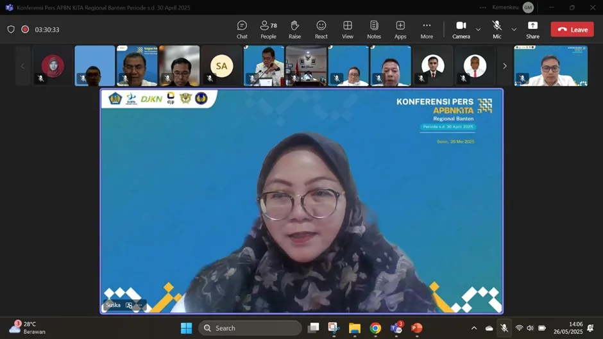This screenshot has height=339, width=603.
Task: Open the Chat panel
Action: tap(242, 29)
